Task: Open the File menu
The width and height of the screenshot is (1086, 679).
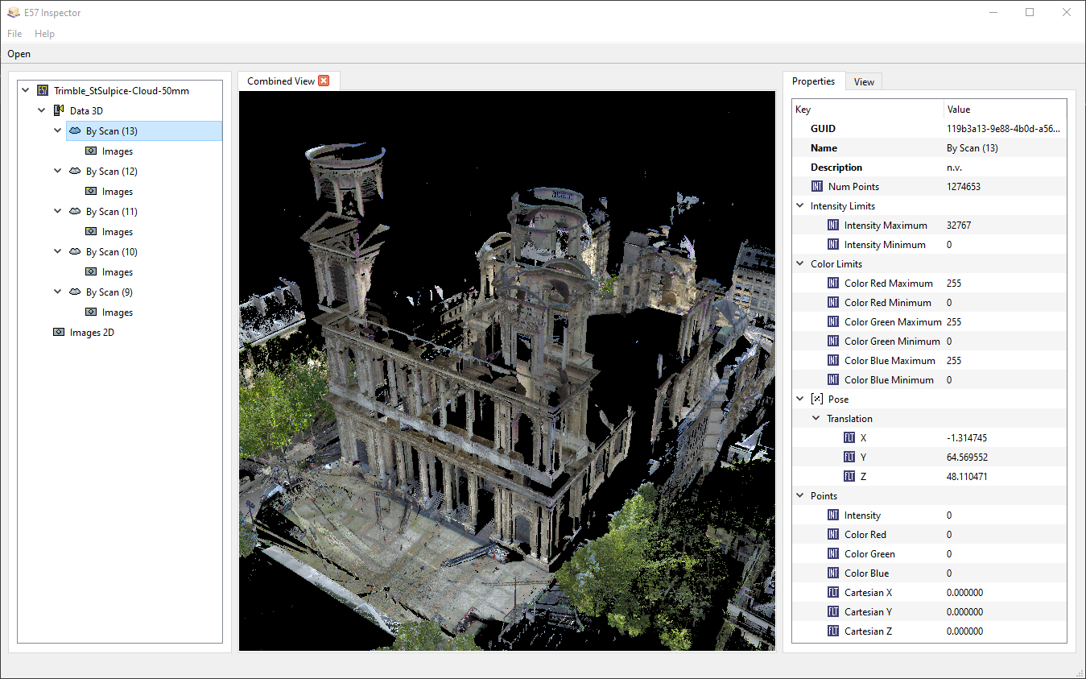Action: [14, 34]
